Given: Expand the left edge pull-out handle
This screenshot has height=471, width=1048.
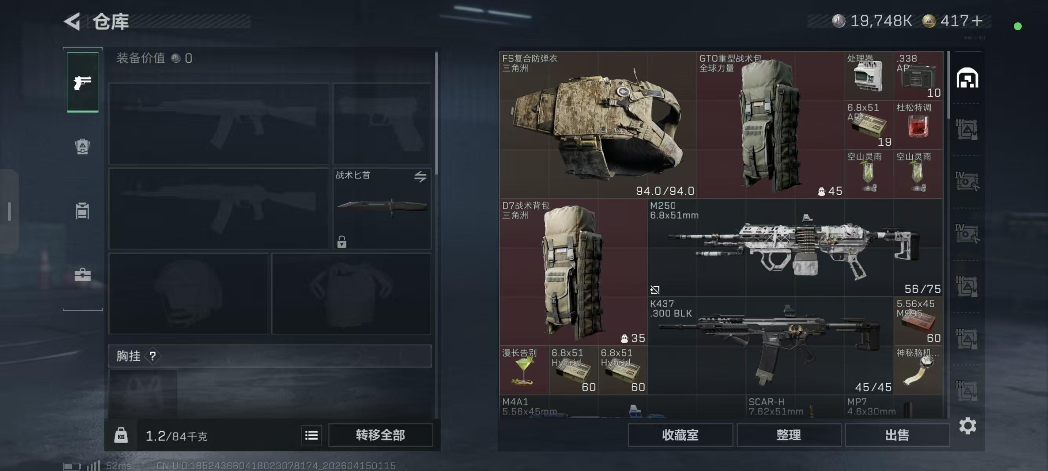Looking at the screenshot, I should coord(9,212).
